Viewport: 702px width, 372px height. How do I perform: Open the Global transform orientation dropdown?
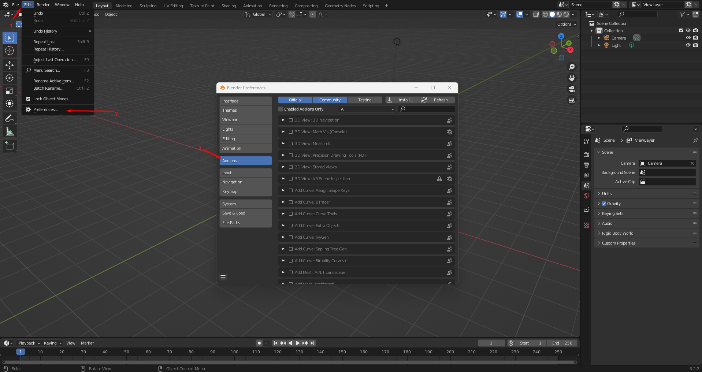[x=259, y=14]
